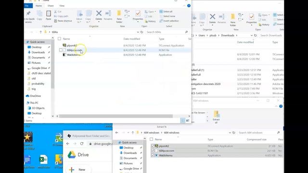Open Downloads address bar history dropdown

pyautogui.click(x=251, y=35)
